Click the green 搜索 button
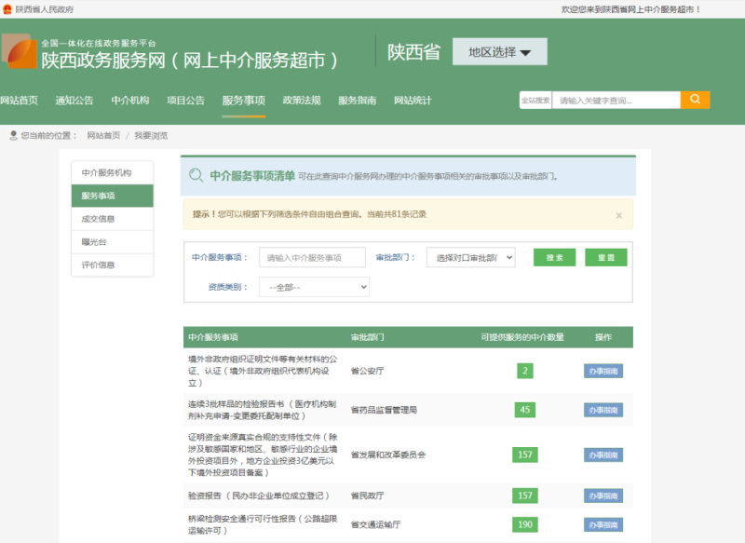The height and width of the screenshot is (543, 745). (554, 258)
